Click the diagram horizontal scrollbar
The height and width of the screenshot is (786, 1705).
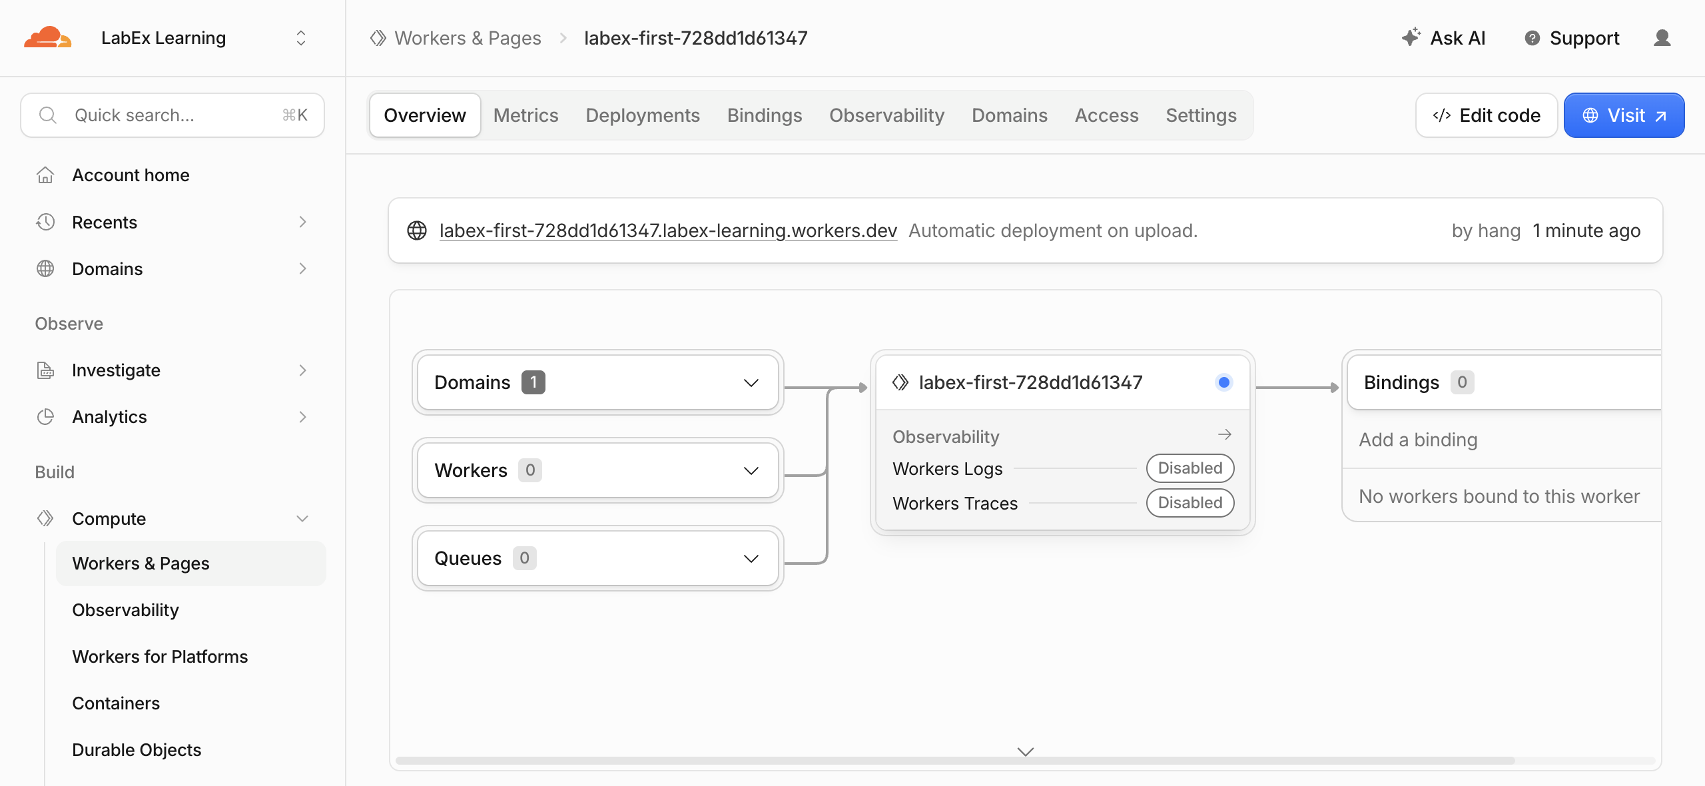955,761
